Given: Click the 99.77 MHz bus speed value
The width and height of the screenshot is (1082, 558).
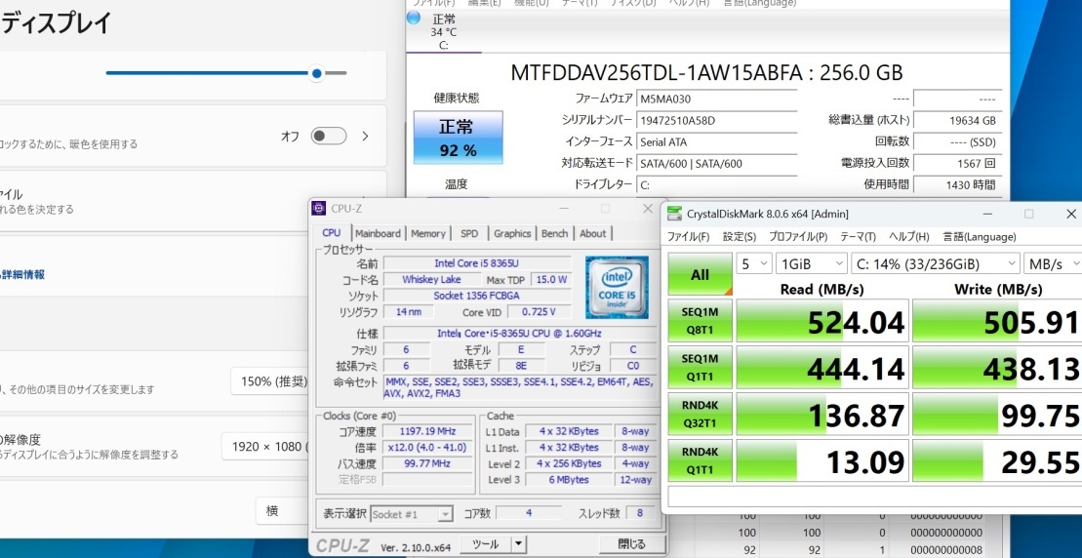Looking at the screenshot, I should (428, 463).
